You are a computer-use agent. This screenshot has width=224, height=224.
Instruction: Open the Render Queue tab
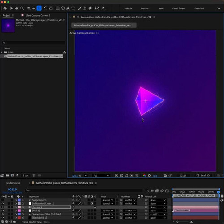[x=13, y=183]
